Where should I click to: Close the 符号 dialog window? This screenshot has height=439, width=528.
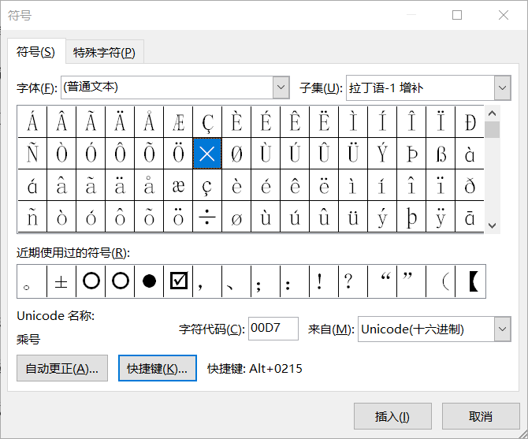[x=504, y=15]
